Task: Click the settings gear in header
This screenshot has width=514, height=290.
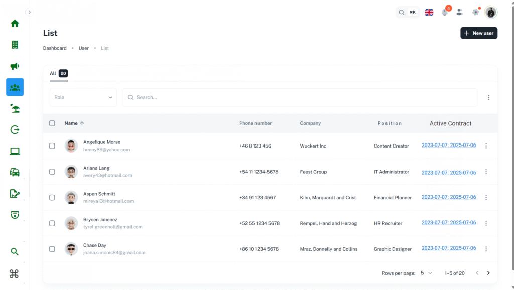Action: [x=475, y=12]
